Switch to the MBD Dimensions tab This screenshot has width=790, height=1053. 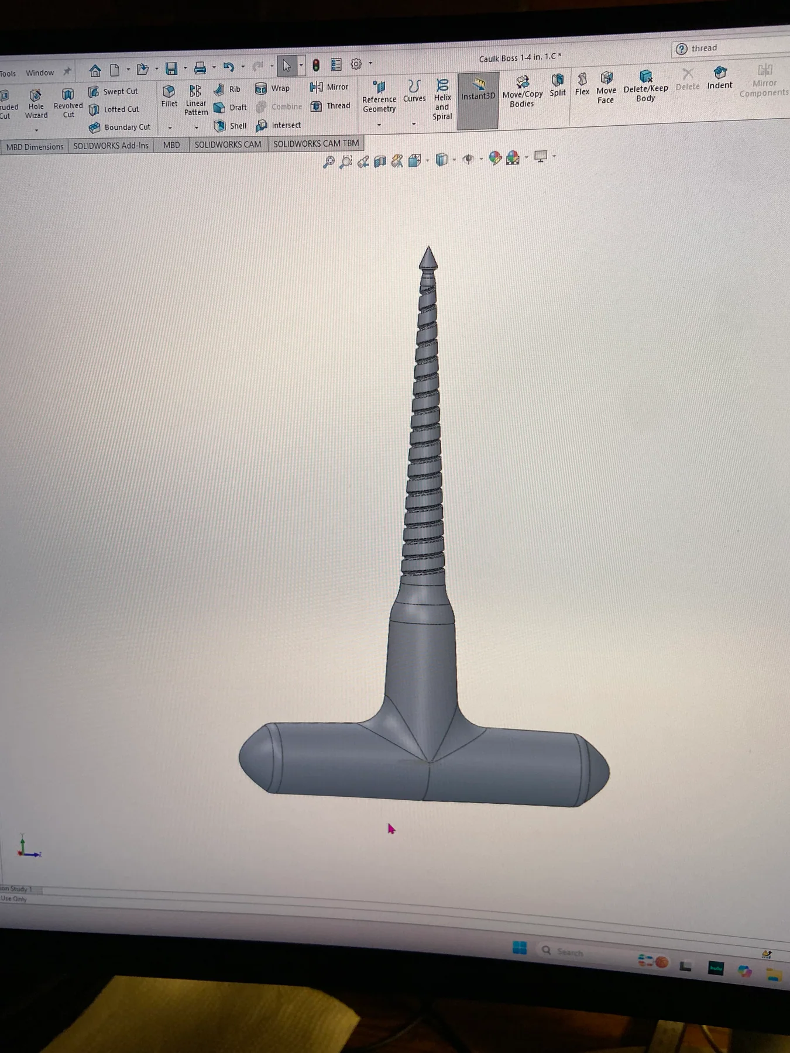pyautogui.click(x=35, y=147)
